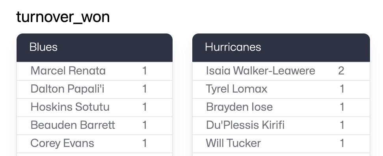383x156 pixels.
Task: Click the Blues table header
Action: pos(95,48)
